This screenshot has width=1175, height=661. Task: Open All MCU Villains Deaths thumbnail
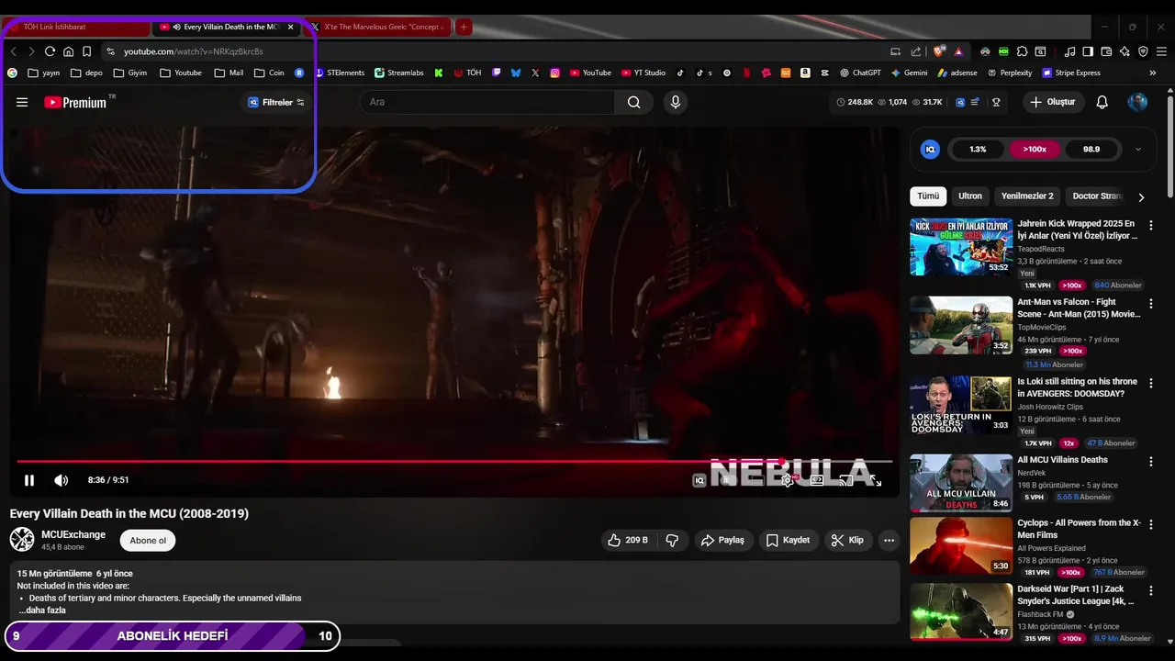pyautogui.click(x=961, y=483)
